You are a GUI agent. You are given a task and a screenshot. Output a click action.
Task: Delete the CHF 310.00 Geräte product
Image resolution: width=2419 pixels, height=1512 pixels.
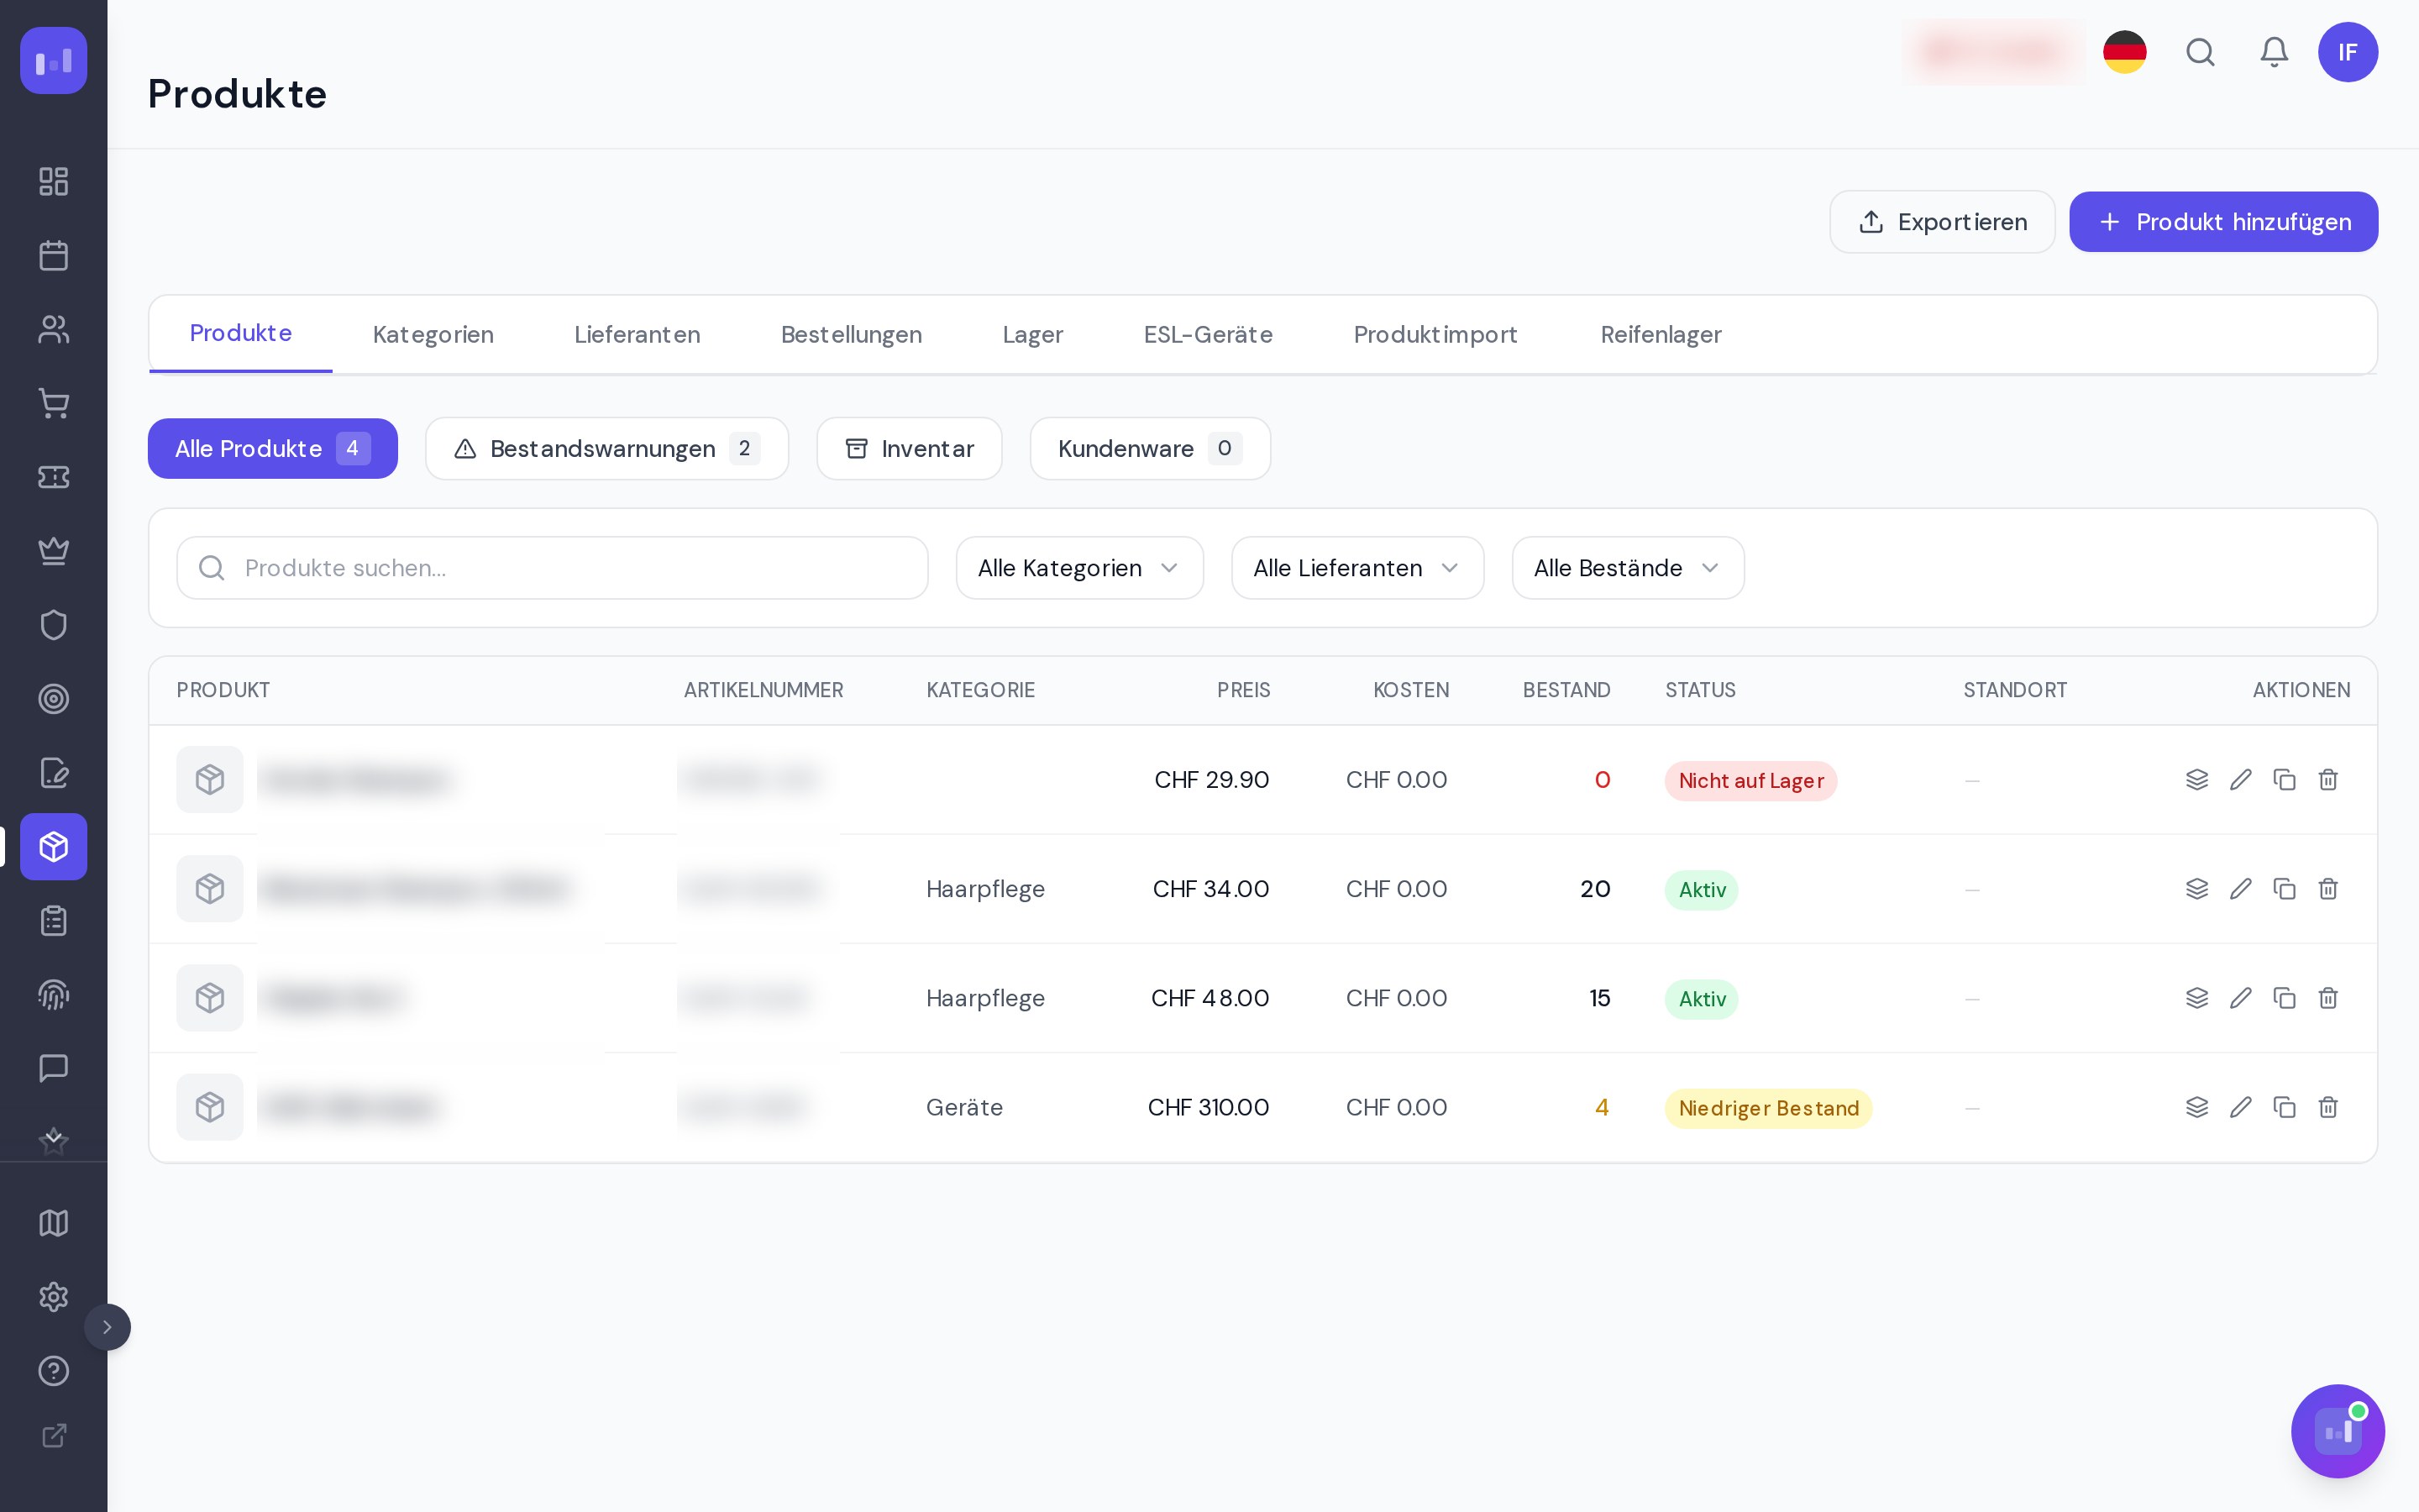click(2328, 1107)
